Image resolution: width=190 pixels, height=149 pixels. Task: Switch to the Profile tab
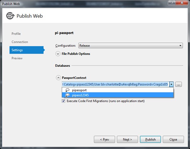(x=16, y=34)
